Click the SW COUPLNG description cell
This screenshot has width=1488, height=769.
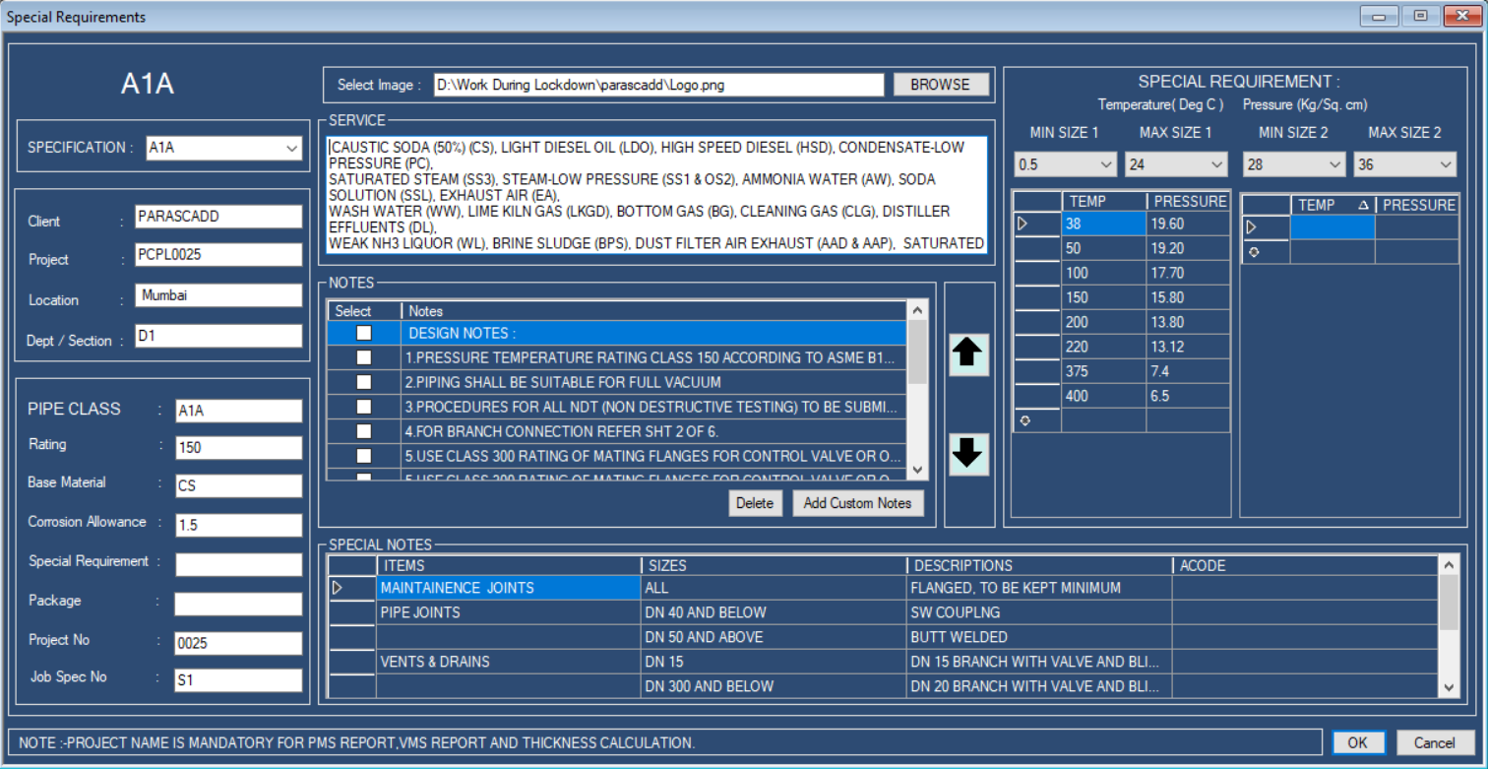tap(1038, 612)
